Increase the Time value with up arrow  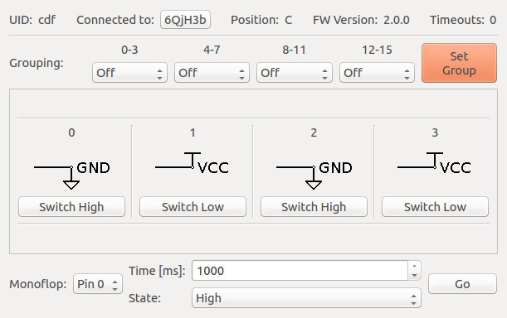click(415, 266)
